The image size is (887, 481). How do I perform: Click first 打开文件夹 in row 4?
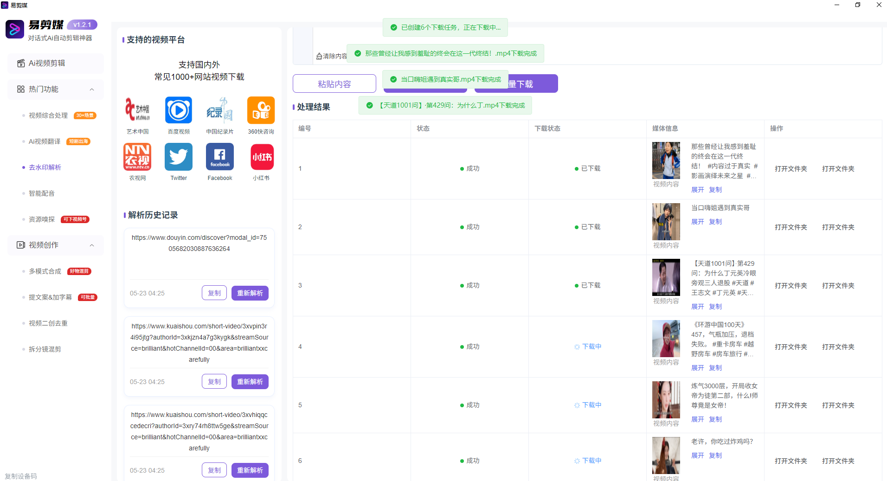tap(791, 347)
